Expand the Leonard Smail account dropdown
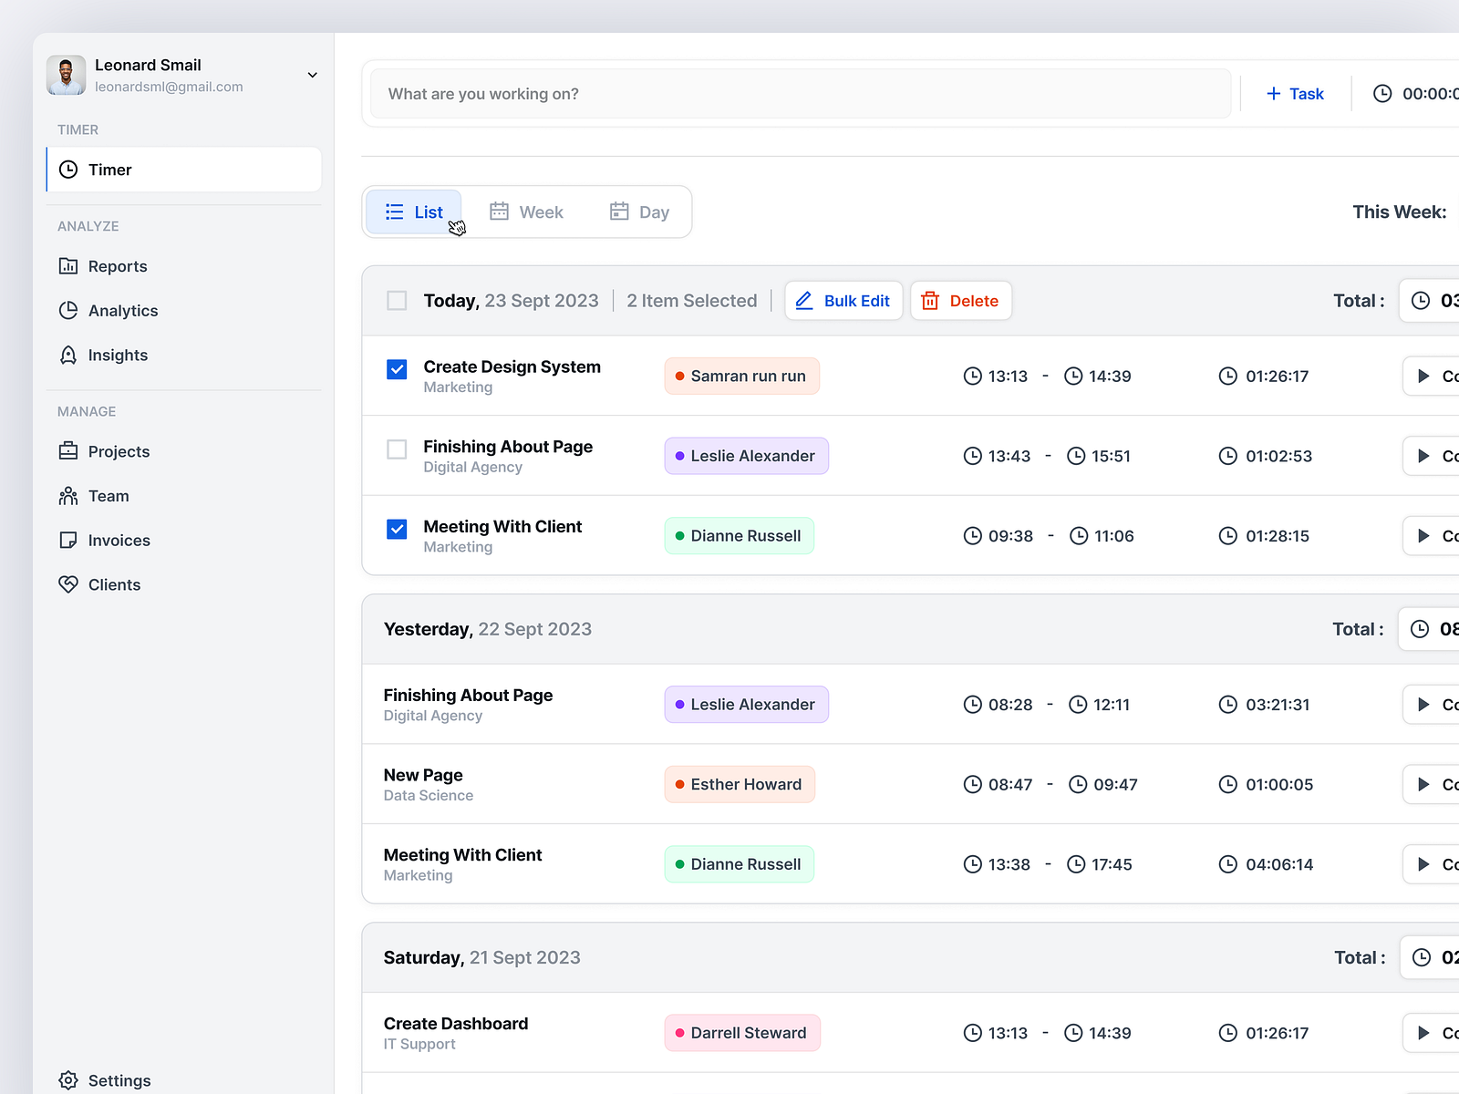 [312, 75]
